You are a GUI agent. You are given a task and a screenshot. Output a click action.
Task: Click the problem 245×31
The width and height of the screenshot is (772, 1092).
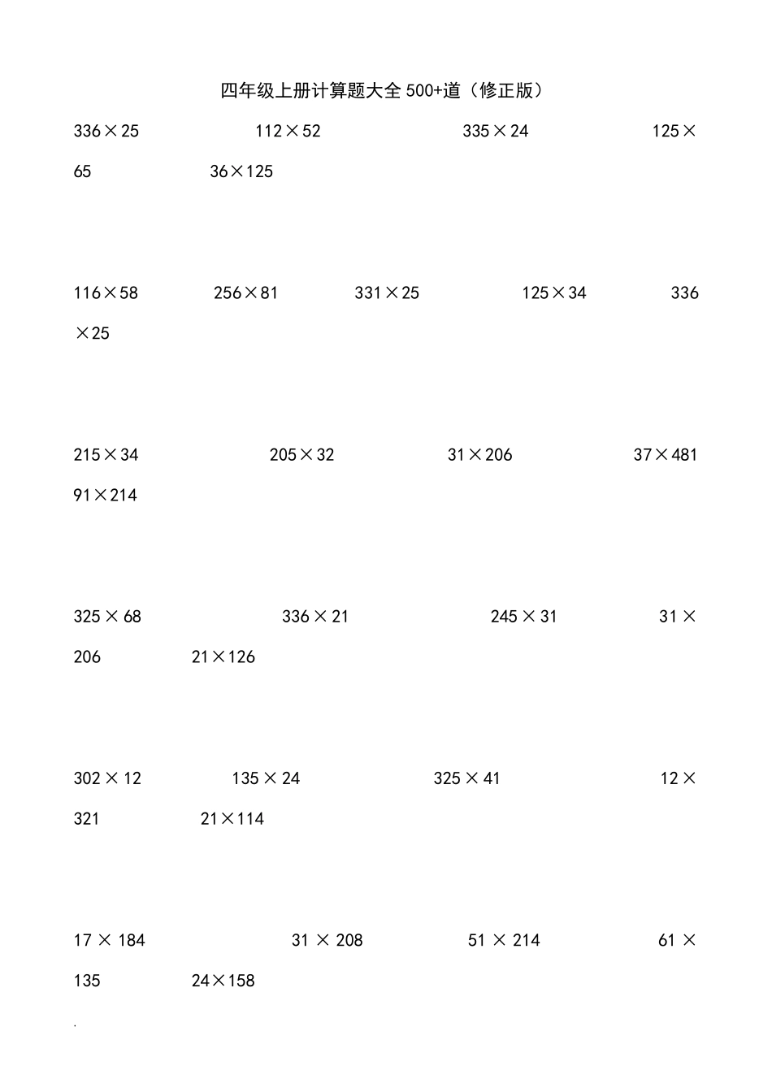click(523, 617)
